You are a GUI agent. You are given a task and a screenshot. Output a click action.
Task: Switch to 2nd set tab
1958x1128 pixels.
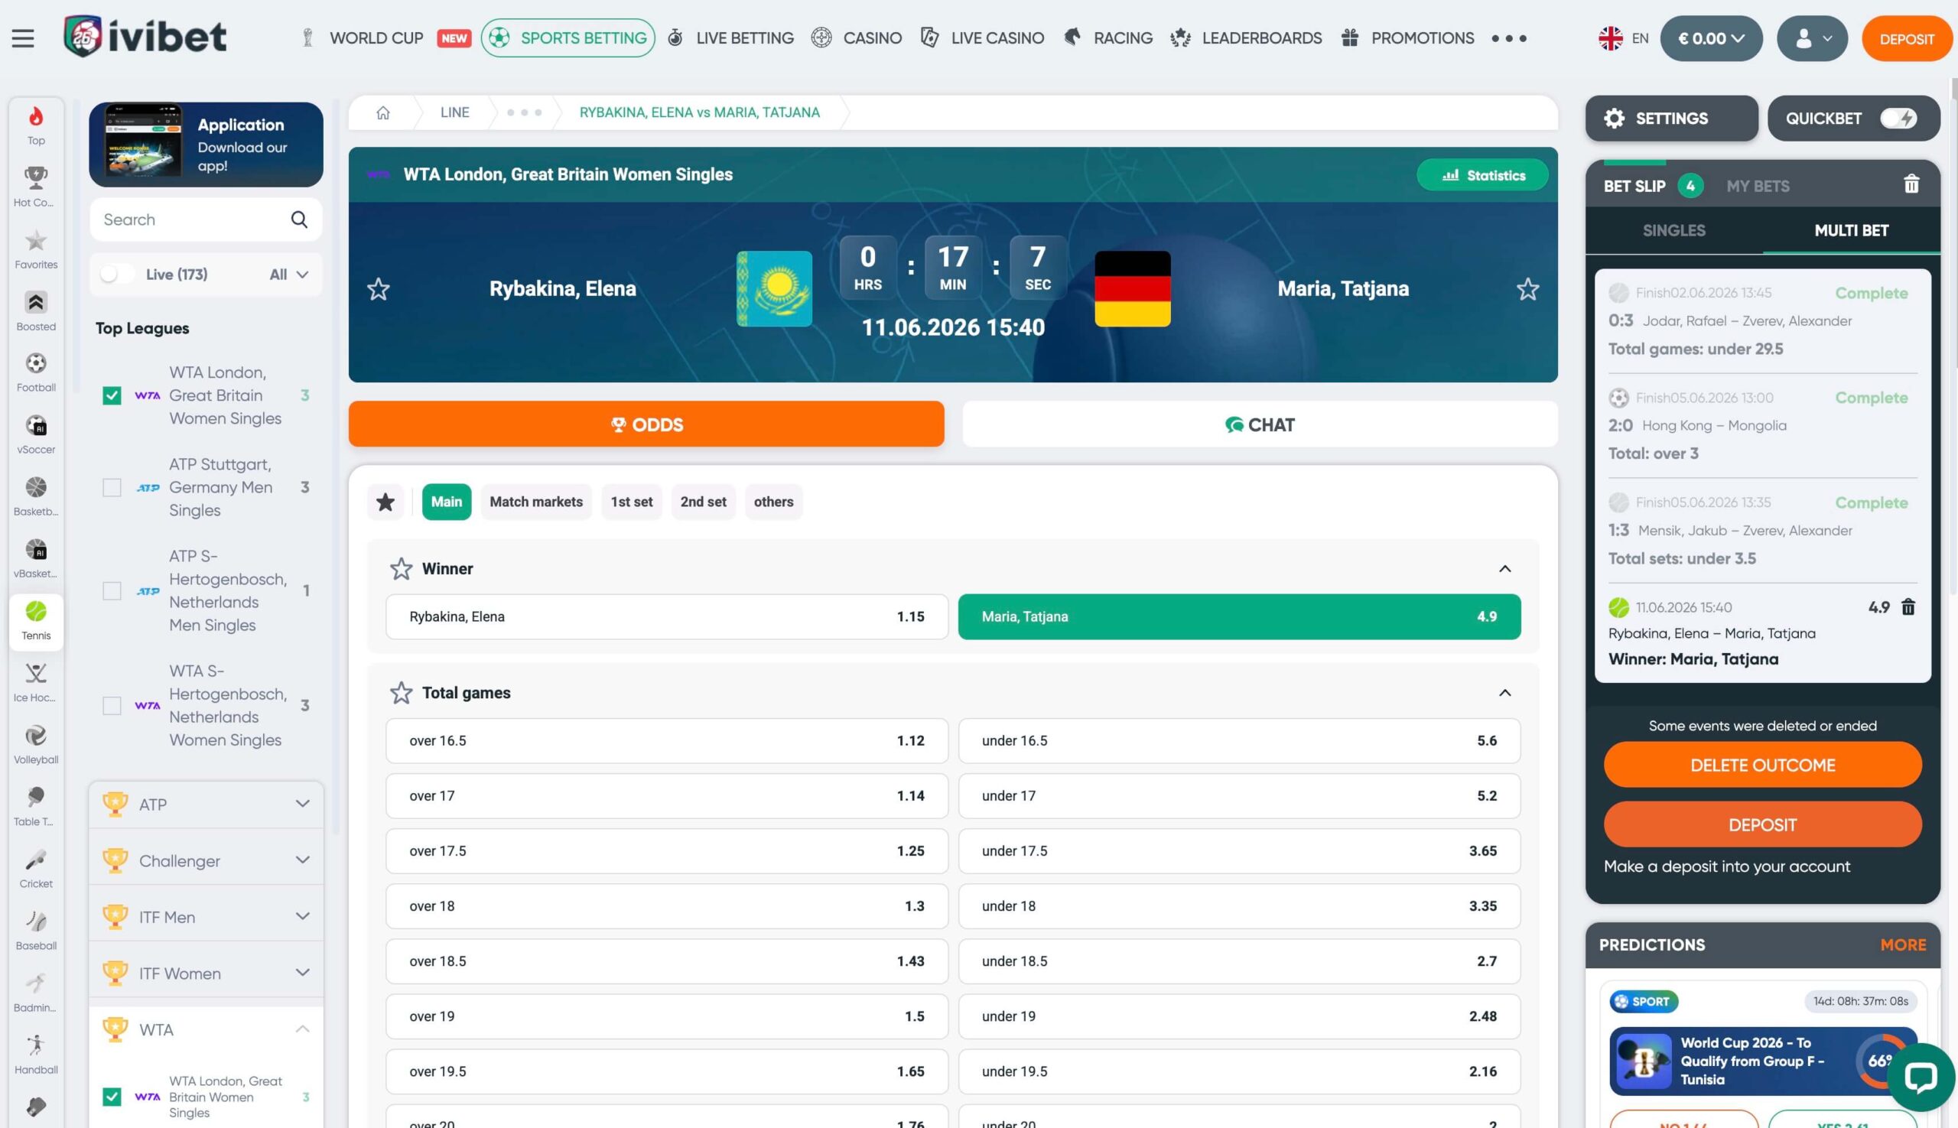coord(703,502)
